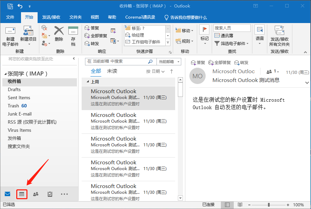Click the more navigation options ellipsis
Screen dimensions: 311x209
coord(64,194)
